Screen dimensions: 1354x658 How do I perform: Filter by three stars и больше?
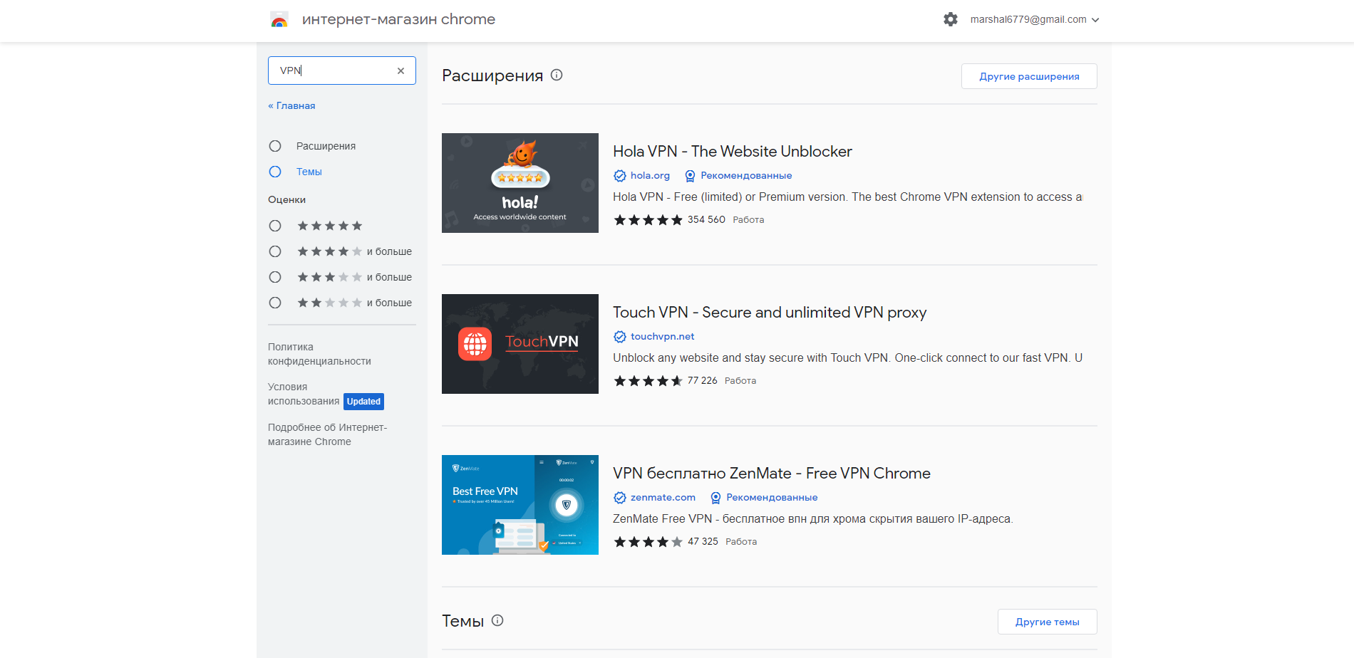click(275, 277)
